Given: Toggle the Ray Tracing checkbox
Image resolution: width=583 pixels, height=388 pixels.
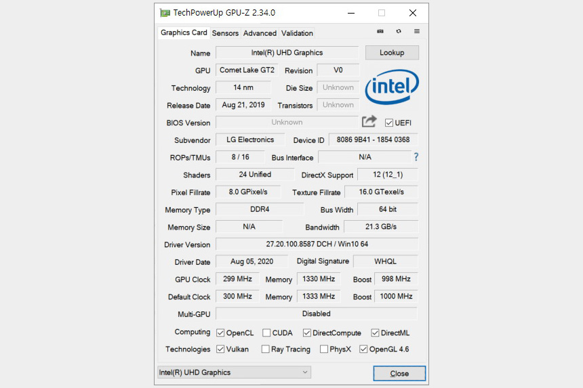Looking at the screenshot, I should tap(266, 349).
